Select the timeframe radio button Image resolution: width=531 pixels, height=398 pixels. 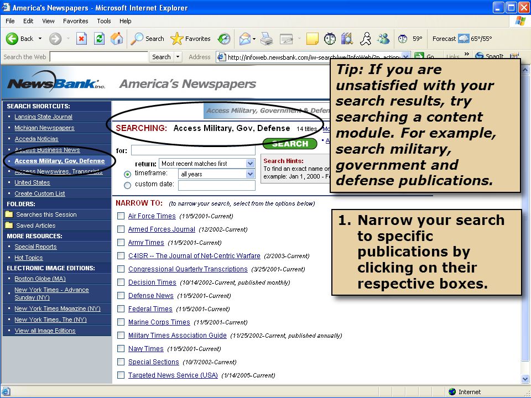click(x=127, y=174)
